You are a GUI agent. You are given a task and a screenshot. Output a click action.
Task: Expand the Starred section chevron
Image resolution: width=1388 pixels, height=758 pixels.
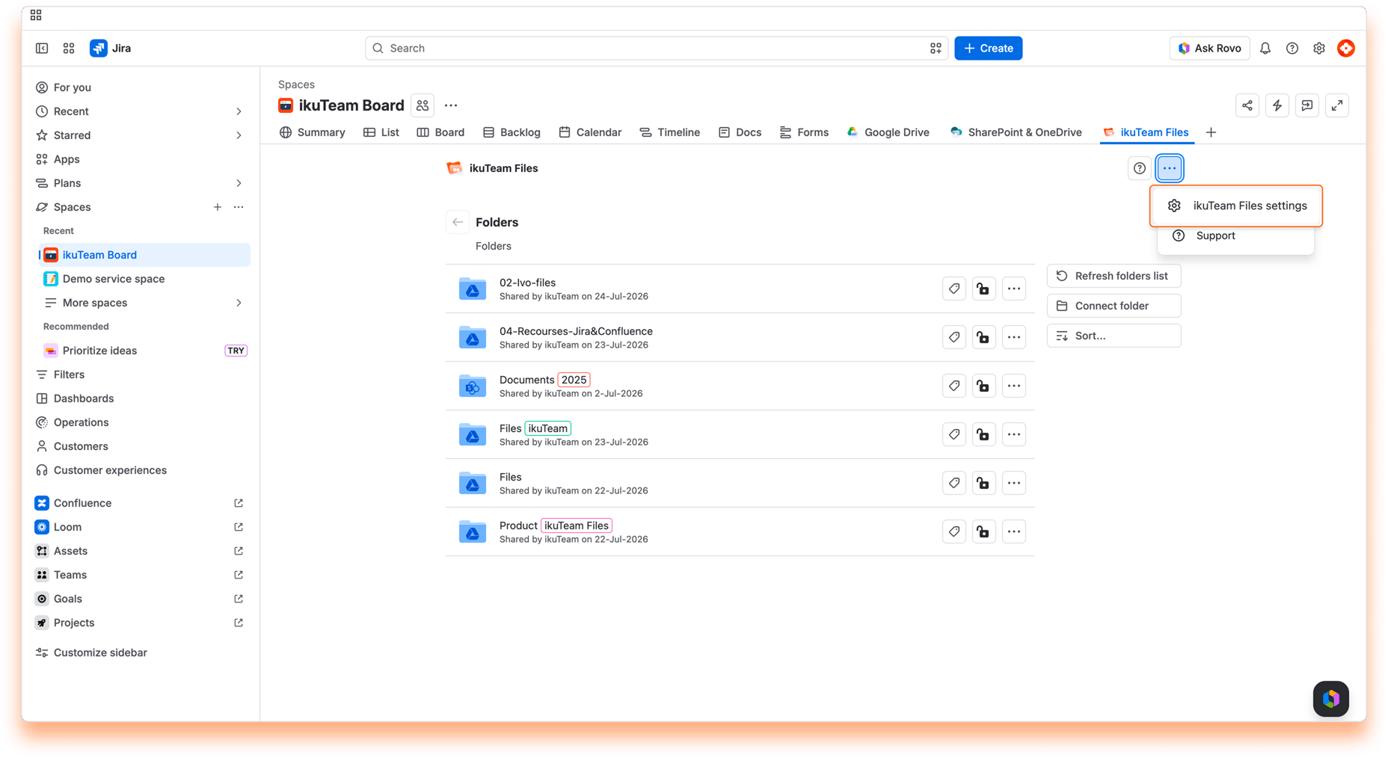(239, 135)
